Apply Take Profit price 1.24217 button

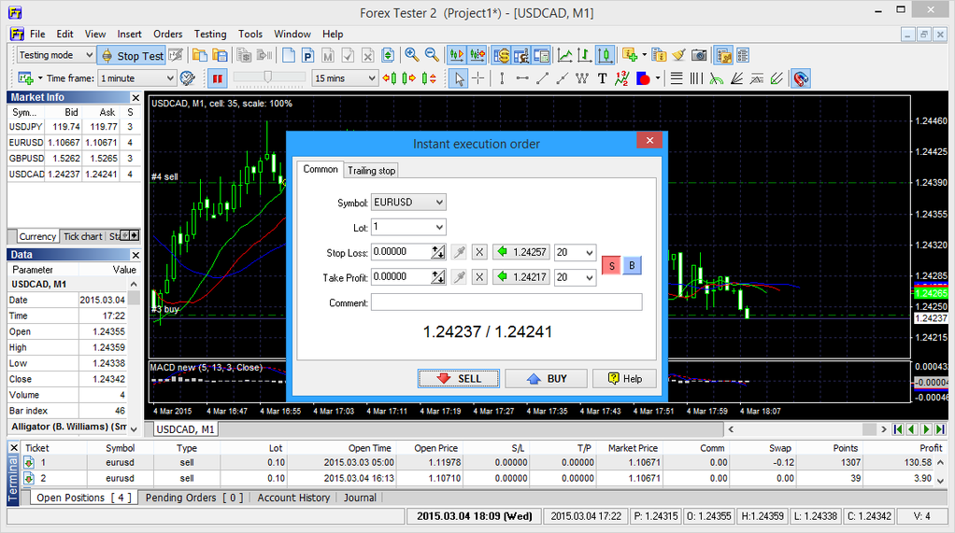click(520, 277)
